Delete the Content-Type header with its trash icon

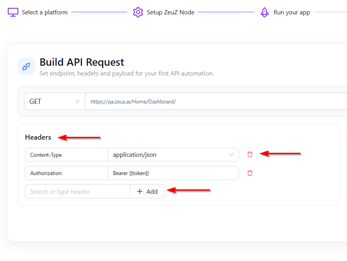click(250, 154)
